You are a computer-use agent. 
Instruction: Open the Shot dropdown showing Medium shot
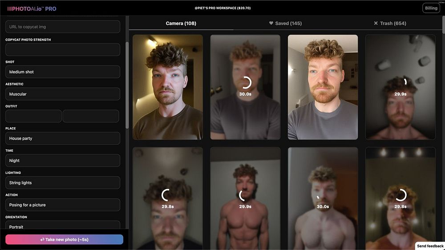coord(63,72)
